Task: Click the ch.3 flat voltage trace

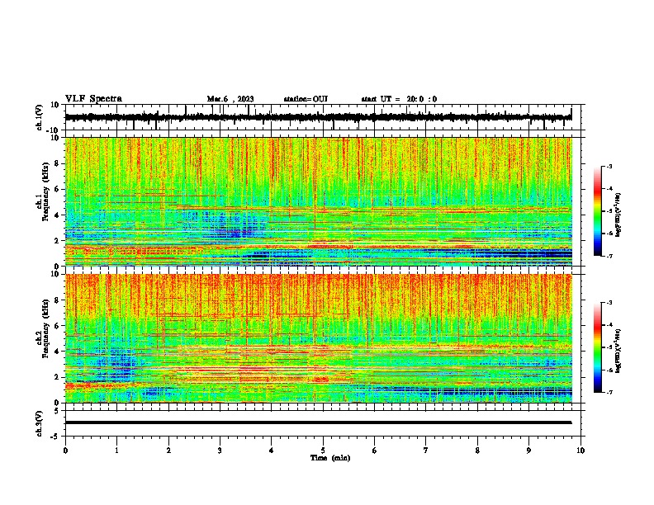Action: (x=318, y=422)
